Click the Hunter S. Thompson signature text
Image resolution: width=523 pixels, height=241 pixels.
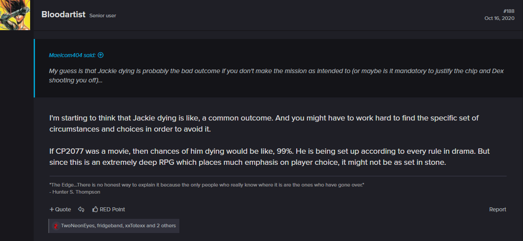(x=76, y=192)
